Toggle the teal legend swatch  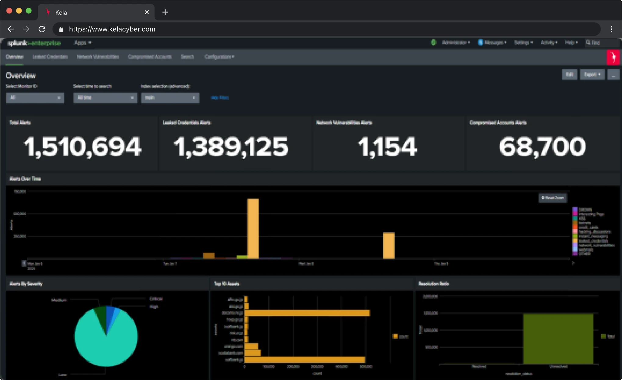click(x=575, y=218)
